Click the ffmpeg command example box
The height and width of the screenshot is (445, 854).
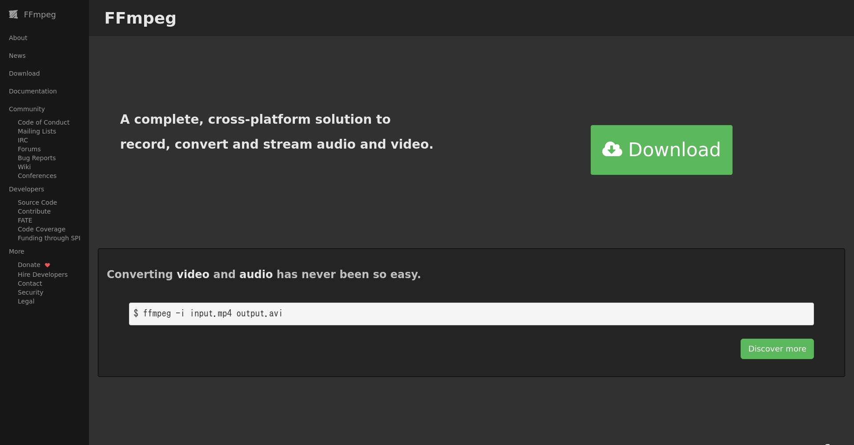coord(471,314)
